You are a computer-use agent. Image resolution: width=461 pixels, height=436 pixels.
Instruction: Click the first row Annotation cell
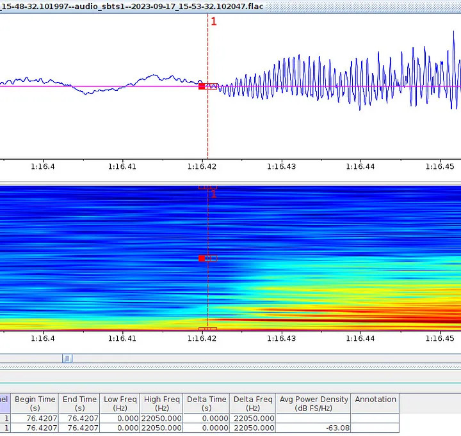(x=375, y=418)
